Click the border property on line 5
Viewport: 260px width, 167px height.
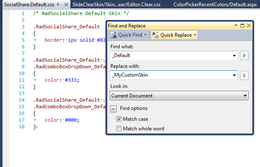click(53, 40)
